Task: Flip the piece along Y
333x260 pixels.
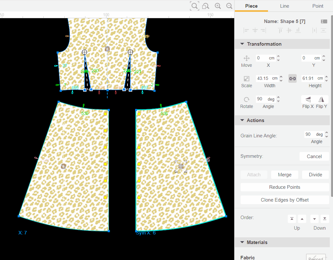Action: (x=321, y=99)
